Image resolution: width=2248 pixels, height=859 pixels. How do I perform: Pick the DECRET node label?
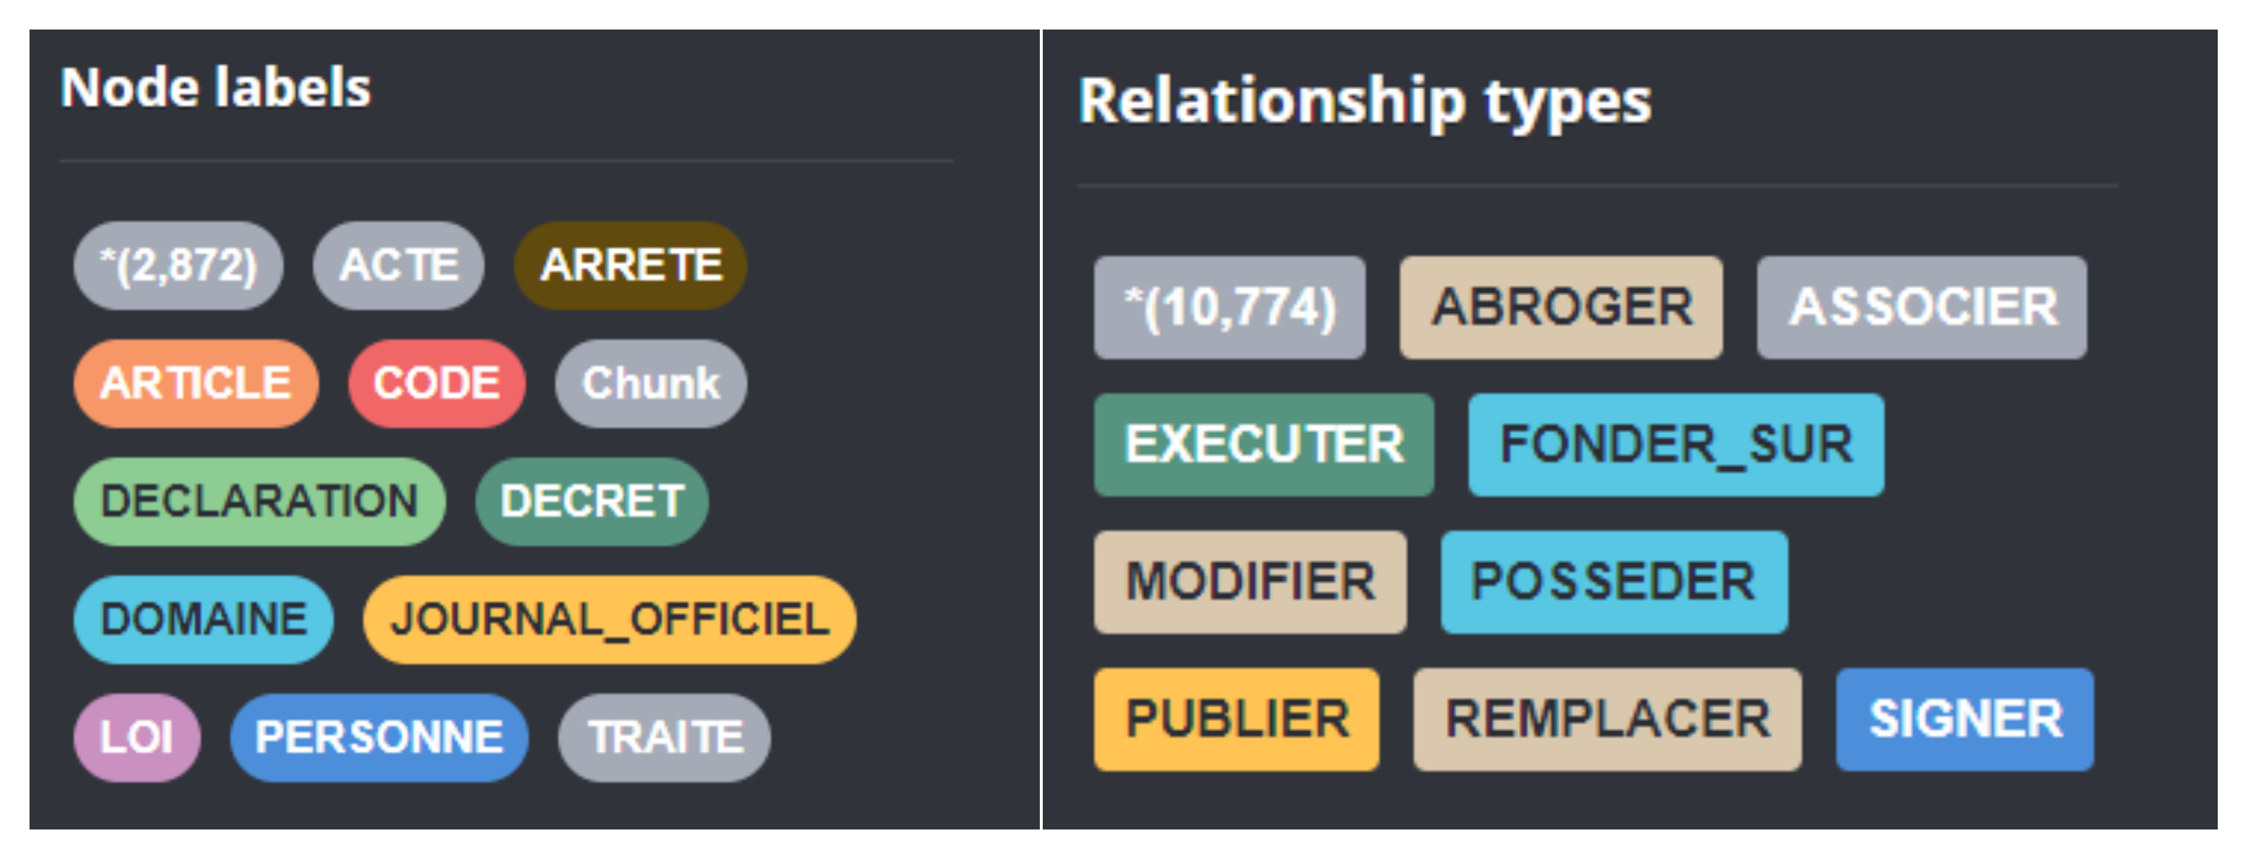(x=592, y=501)
